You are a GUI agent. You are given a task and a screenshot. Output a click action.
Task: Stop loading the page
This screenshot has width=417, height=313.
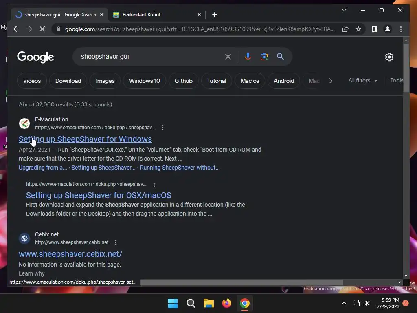coord(42,29)
